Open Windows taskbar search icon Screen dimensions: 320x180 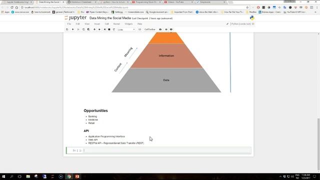[x=11, y=176]
